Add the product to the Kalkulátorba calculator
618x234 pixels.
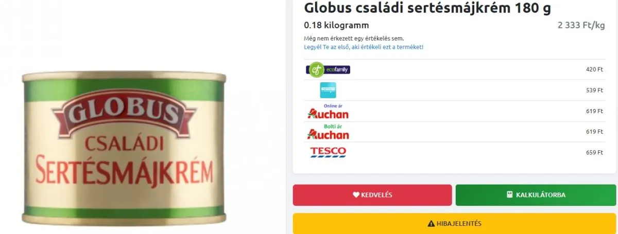point(536,195)
